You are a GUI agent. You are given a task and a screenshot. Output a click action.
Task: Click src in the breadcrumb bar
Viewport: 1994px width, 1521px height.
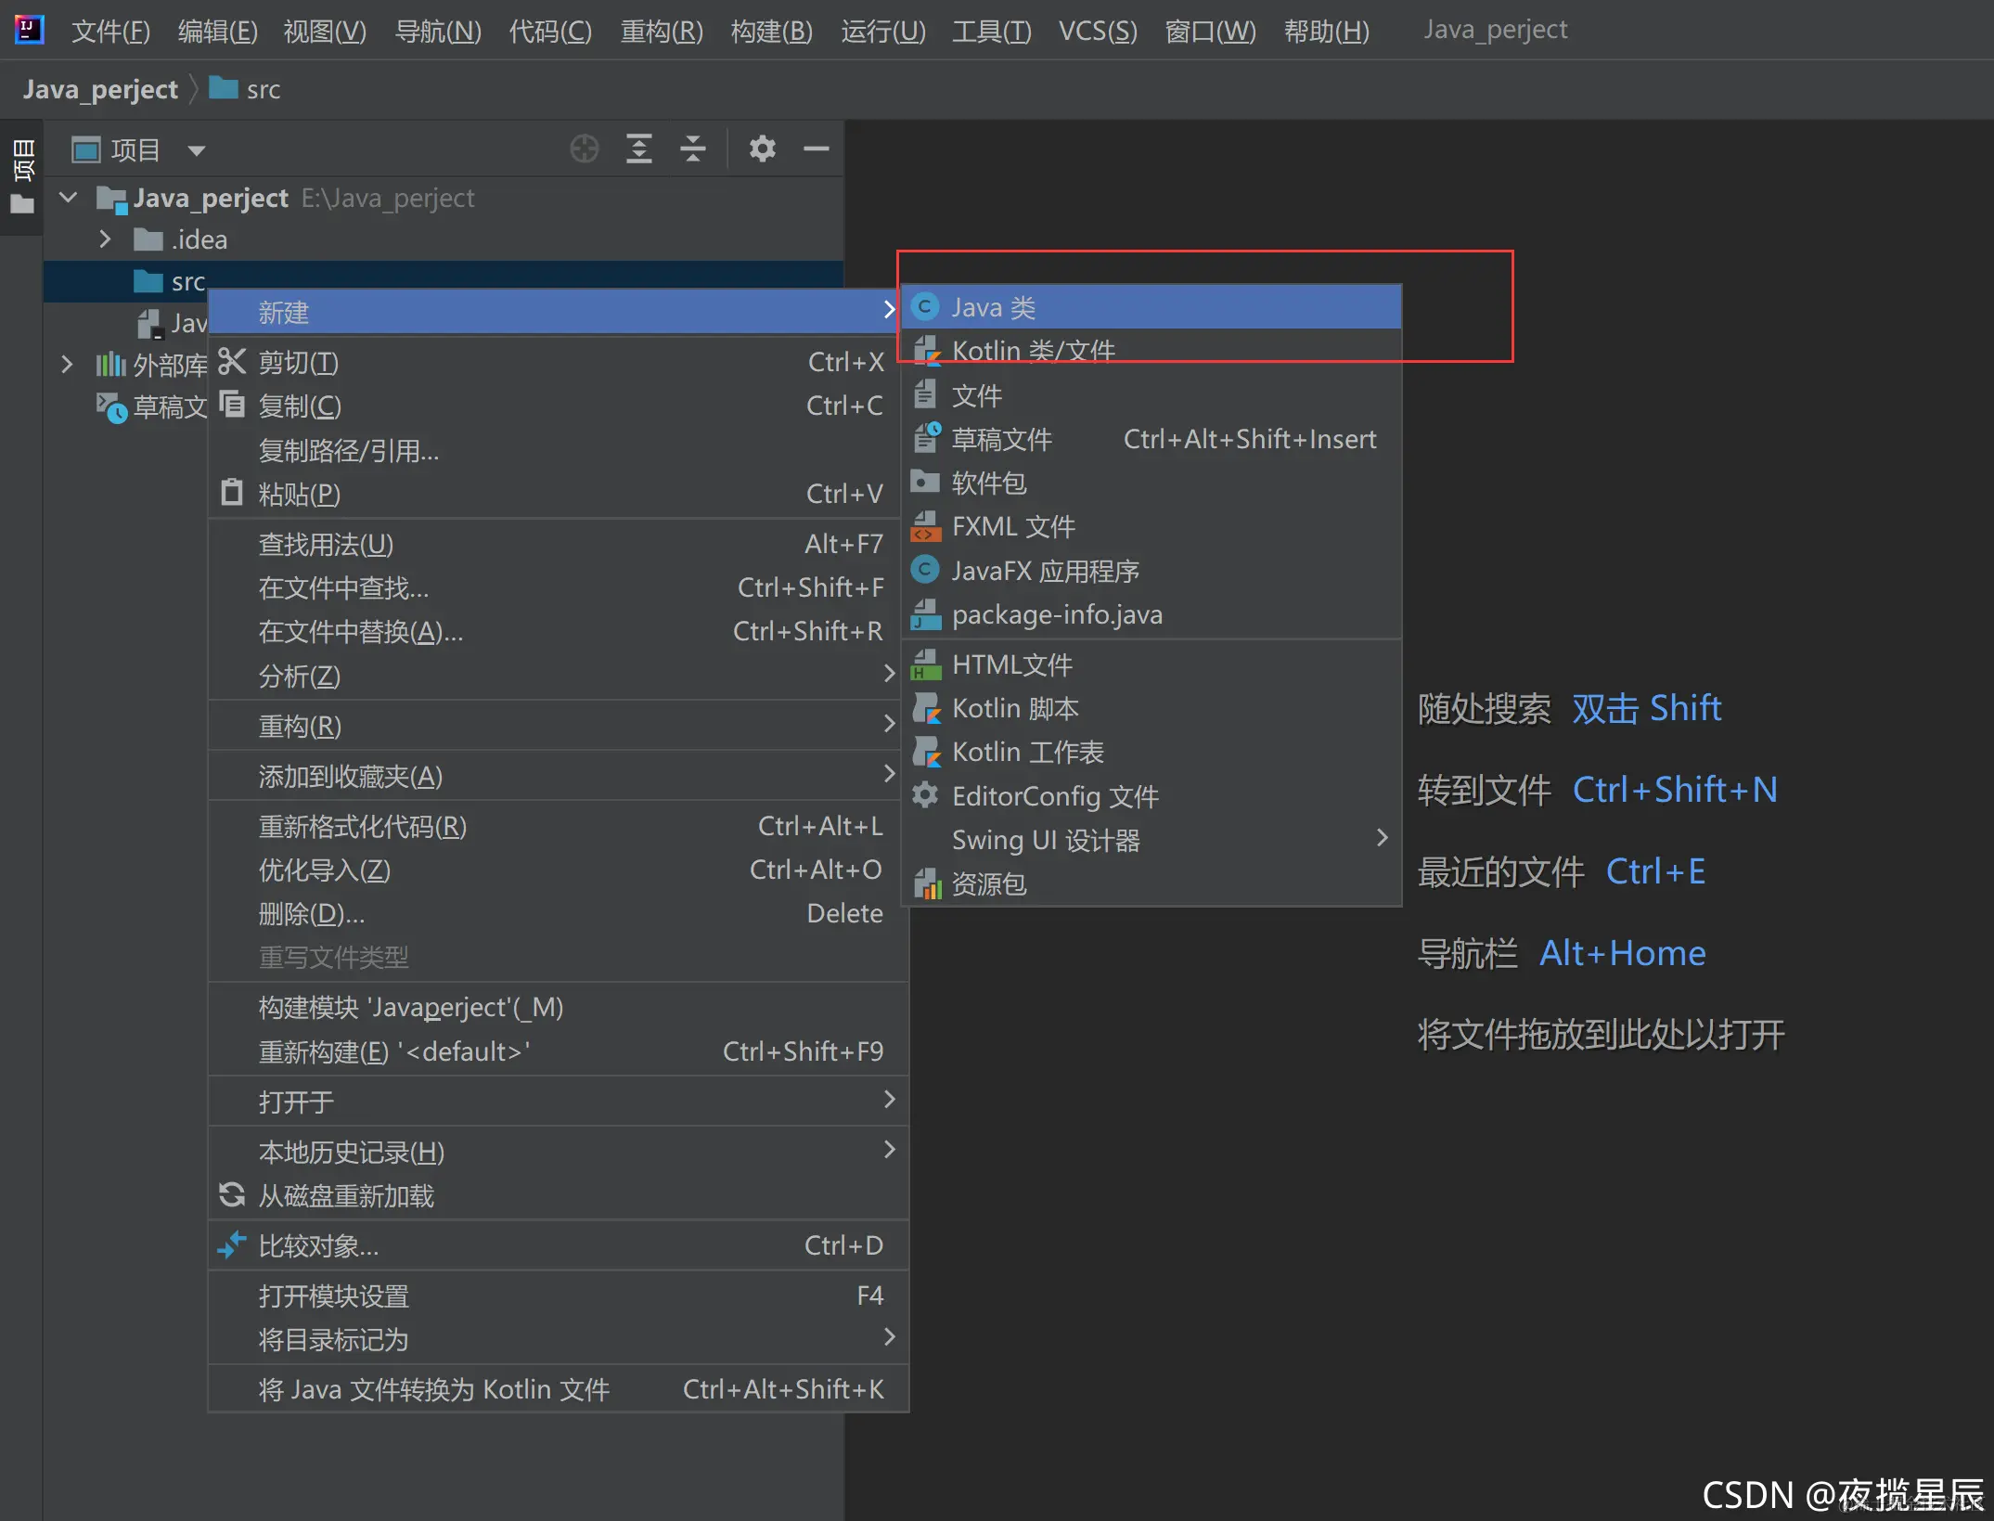tap(263, 89)
